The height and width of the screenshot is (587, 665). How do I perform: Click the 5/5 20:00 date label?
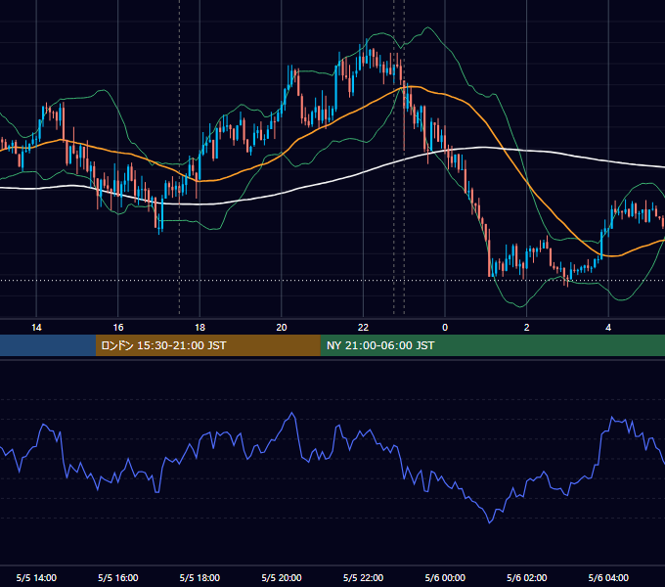(x=282, y=577)
